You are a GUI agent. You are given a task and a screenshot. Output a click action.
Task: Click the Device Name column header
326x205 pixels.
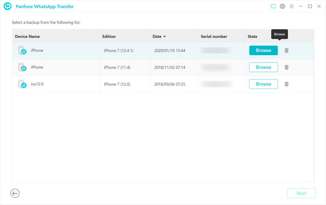click(27, 36)
